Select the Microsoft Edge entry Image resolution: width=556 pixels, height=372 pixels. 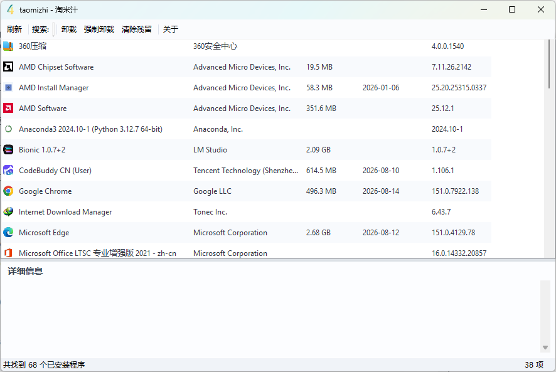tap(44, 233)
